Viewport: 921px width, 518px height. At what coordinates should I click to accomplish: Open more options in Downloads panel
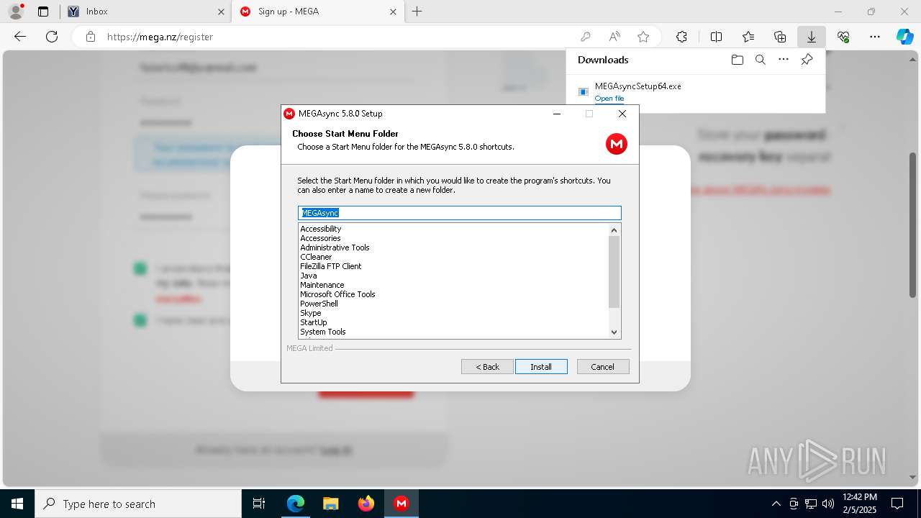tap(784, 60)
